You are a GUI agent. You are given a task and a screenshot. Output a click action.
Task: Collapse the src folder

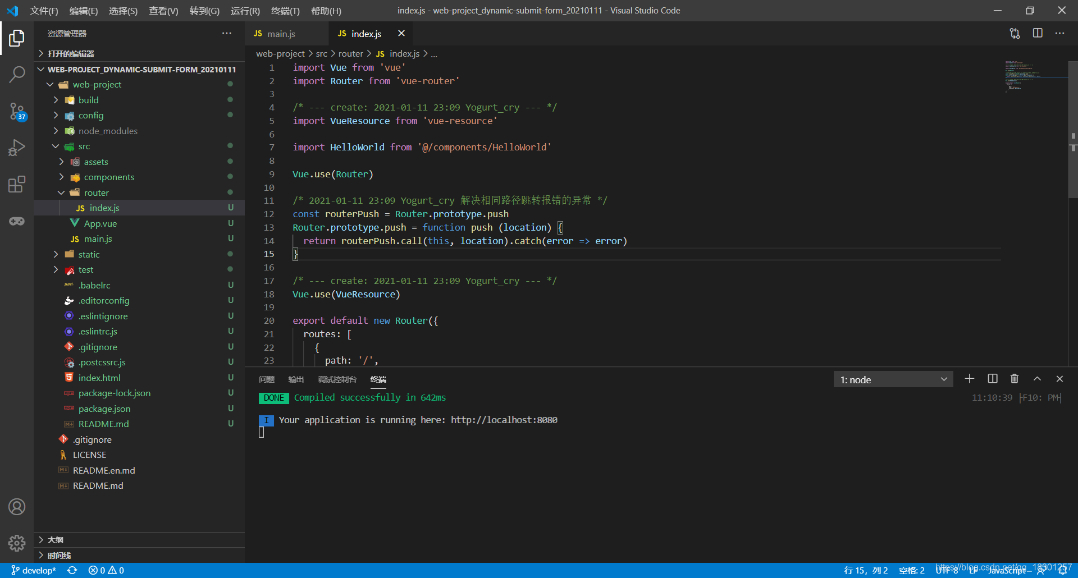tap(139, 146)
